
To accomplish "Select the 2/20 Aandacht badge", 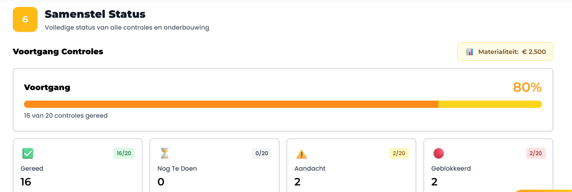I will 399,153.
